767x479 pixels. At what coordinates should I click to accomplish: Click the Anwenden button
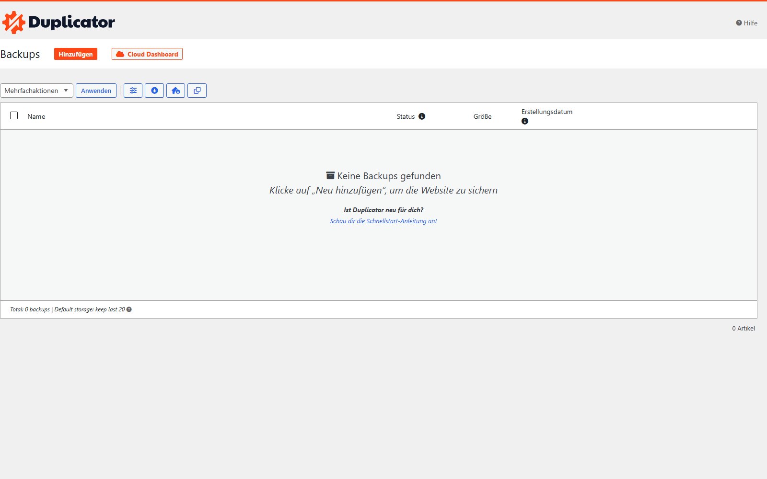[x=96, y=91]
